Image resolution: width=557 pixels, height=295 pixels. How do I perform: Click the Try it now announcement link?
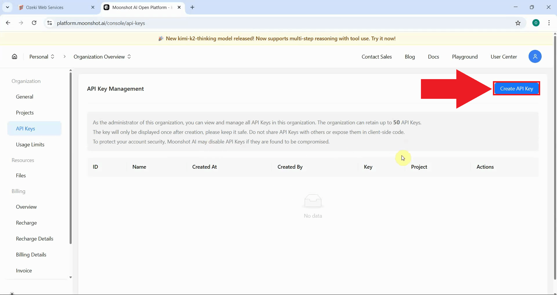(x=384, y=38)
